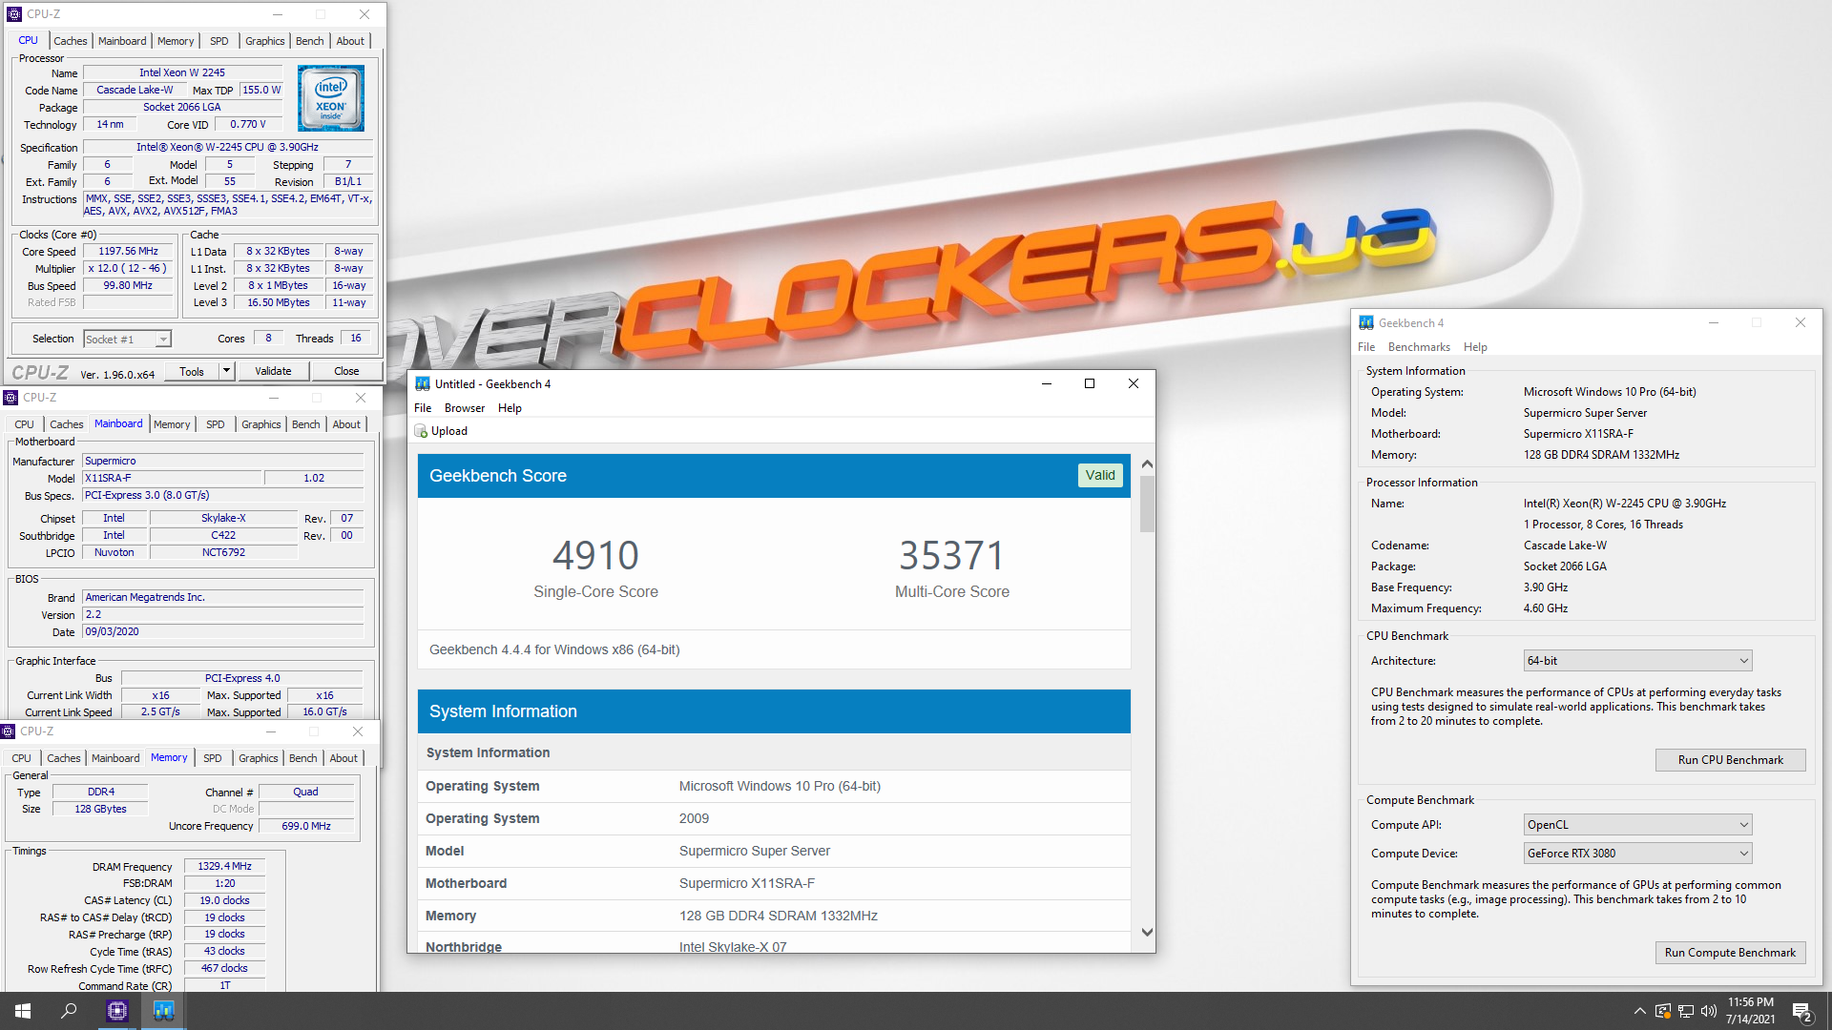Click Untitled - Geekbench 4 title icon
The image size is (1832, 1030).
[x=422, y=383]
